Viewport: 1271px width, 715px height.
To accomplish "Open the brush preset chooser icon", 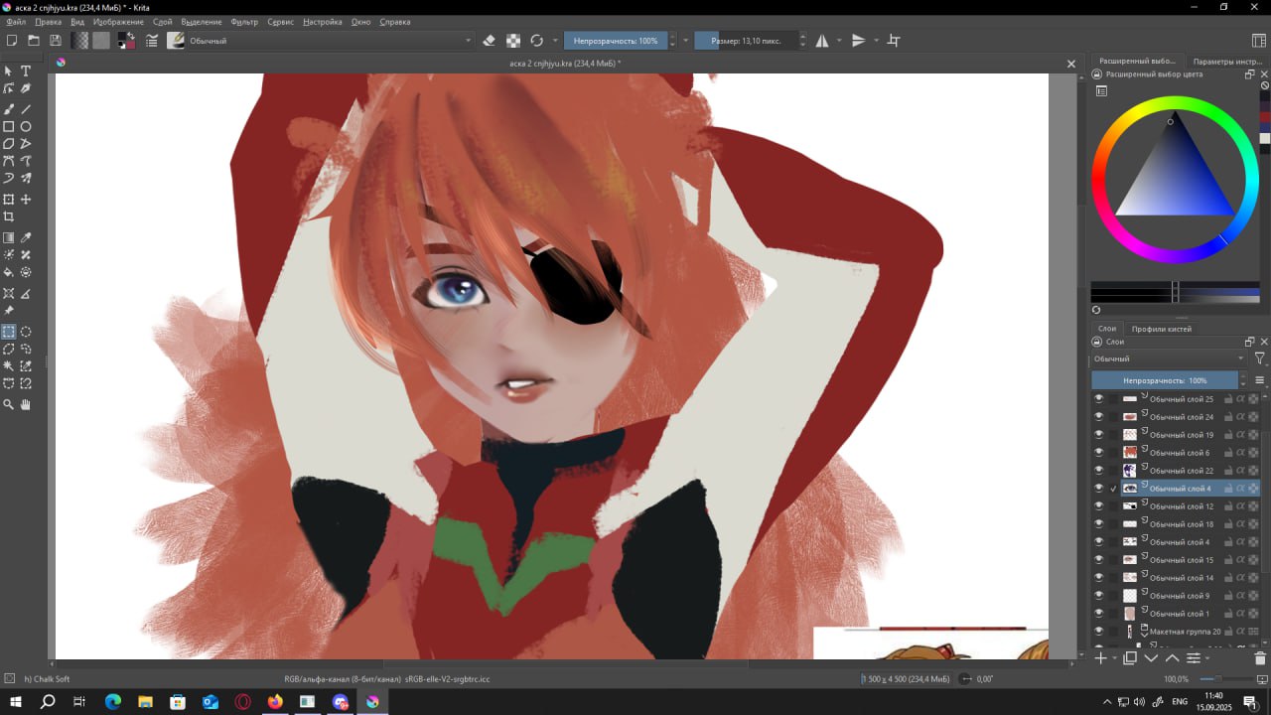I will coord(176,41).
